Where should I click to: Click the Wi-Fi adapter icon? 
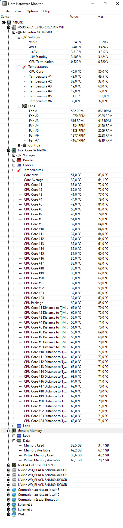coord(14,514)
